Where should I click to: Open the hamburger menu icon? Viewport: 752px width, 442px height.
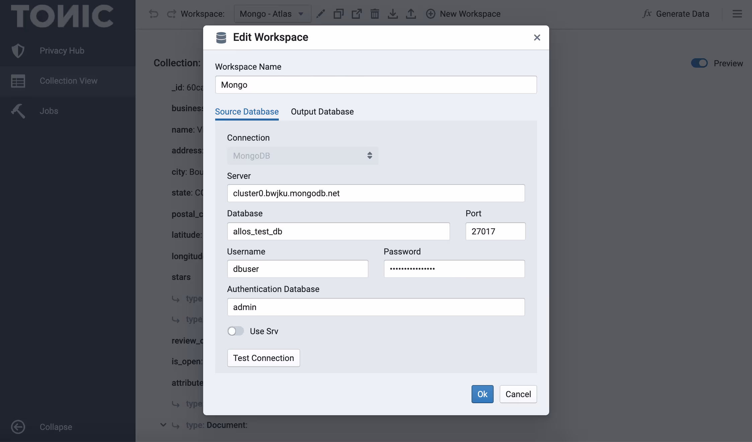[x=737, y=14]
